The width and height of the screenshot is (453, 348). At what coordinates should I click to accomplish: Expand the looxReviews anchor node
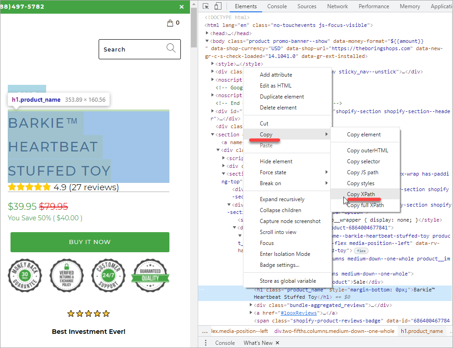coord(251,312)
